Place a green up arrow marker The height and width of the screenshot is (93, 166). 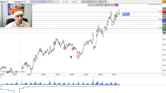click(x=106, y=5)
